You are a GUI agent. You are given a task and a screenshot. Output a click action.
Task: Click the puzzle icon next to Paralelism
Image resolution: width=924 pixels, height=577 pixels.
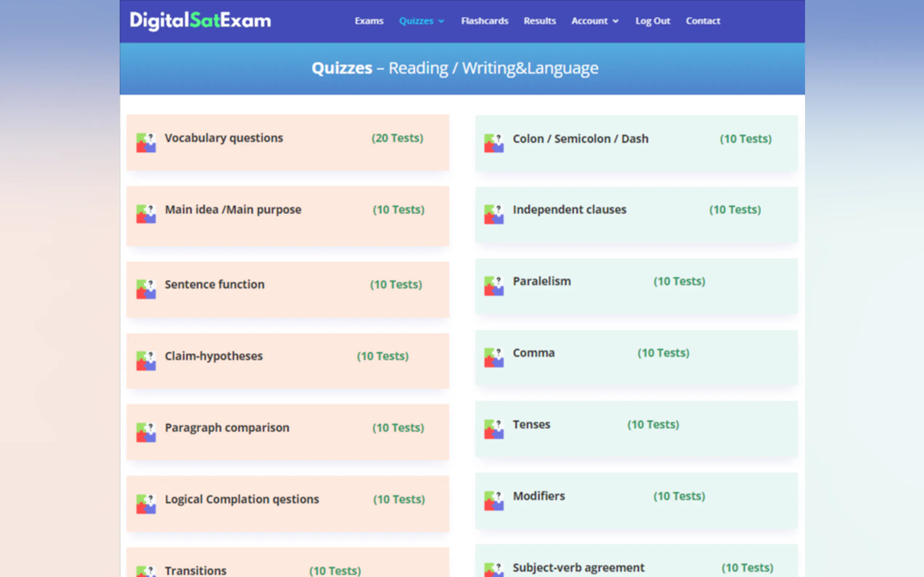pos(494,286)
